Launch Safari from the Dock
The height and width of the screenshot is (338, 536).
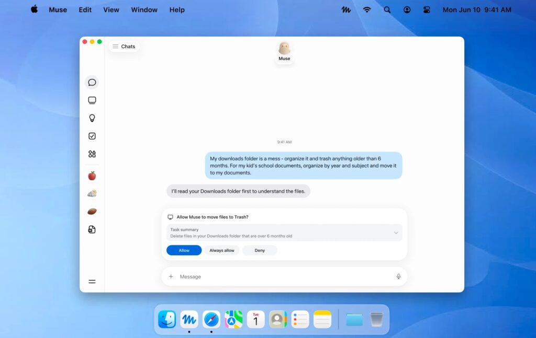coord(211,320)
